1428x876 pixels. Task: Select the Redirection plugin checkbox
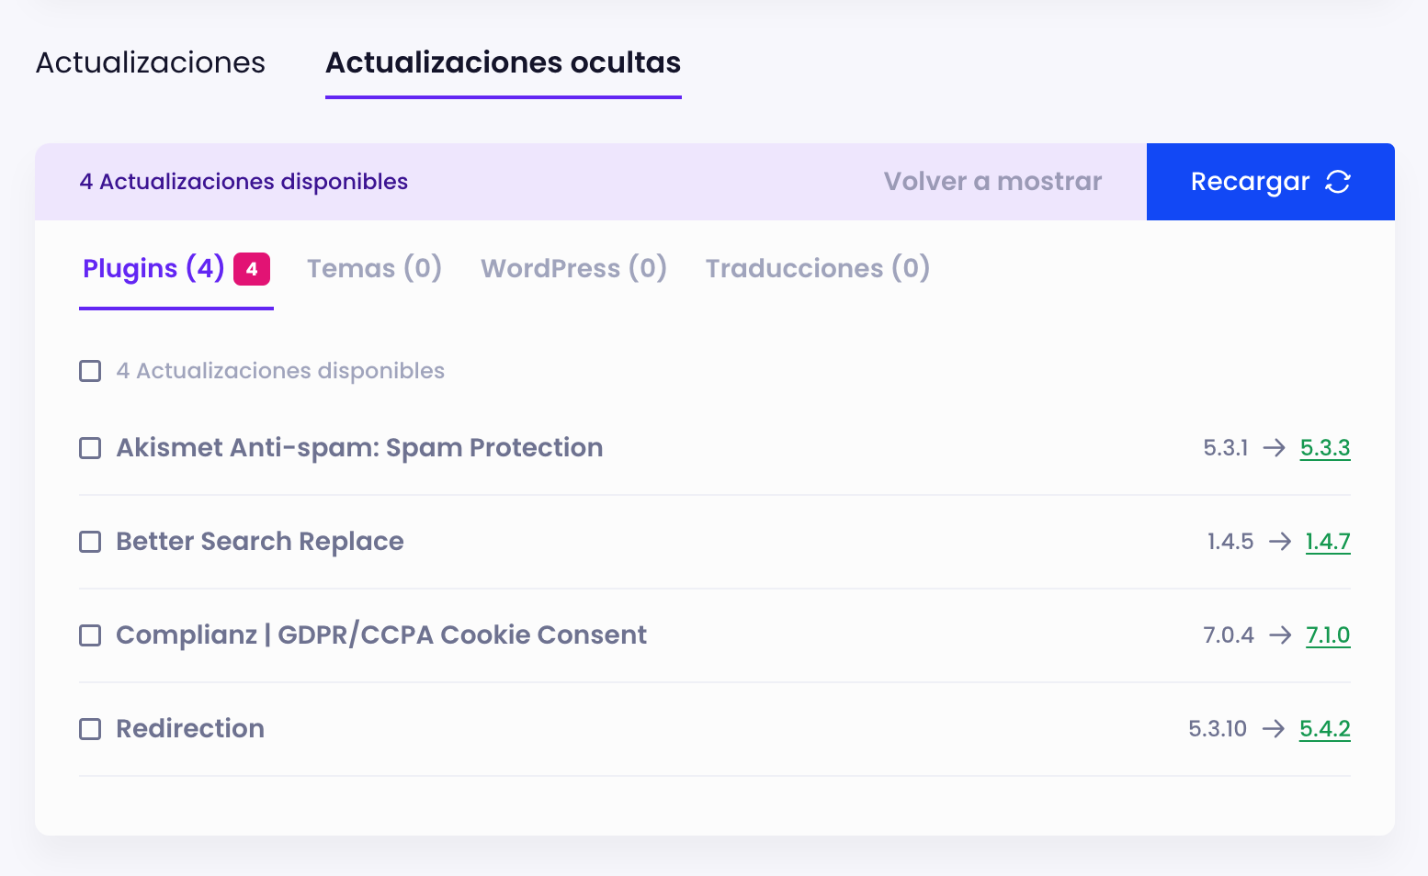[89, 729]
